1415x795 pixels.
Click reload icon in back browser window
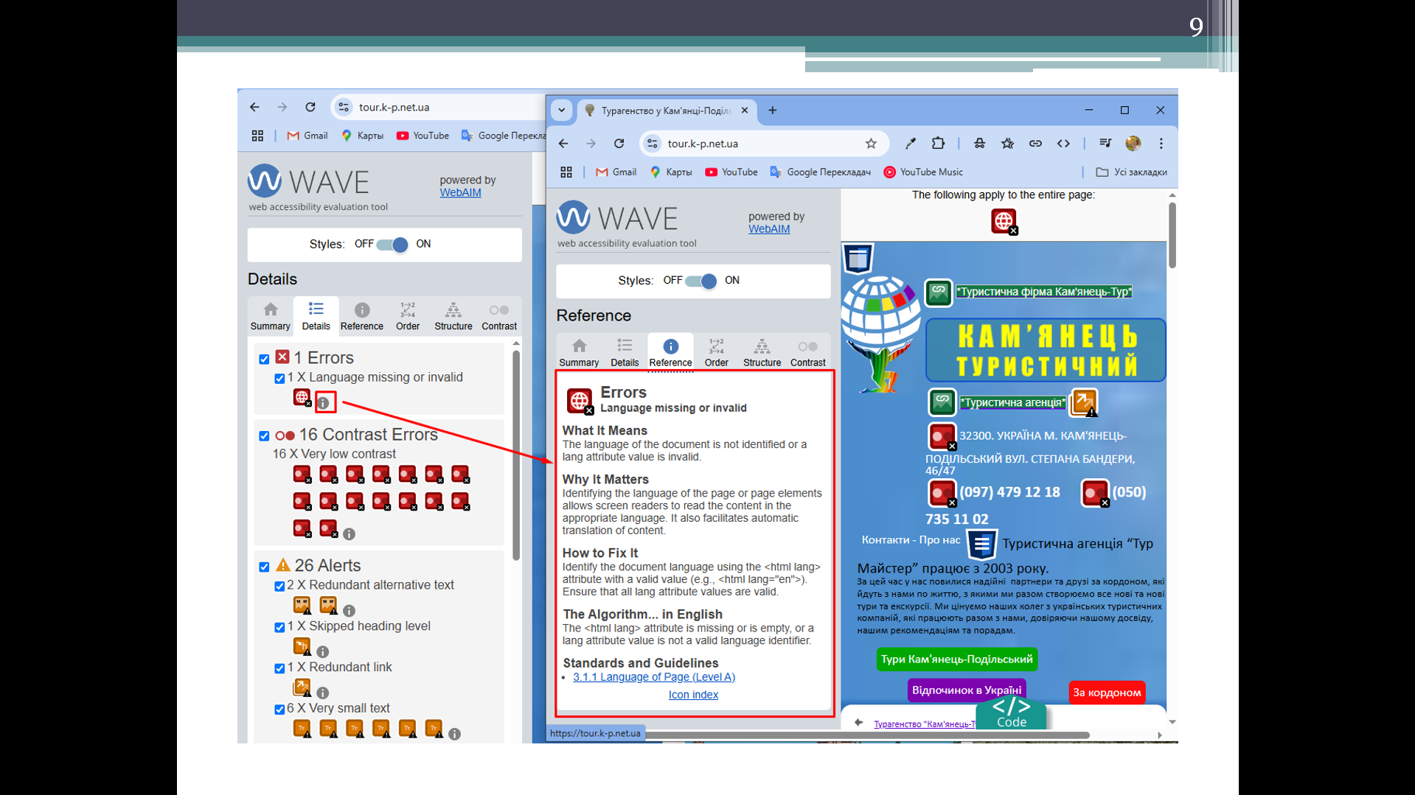pyautogui.click(x=310, y=108)
